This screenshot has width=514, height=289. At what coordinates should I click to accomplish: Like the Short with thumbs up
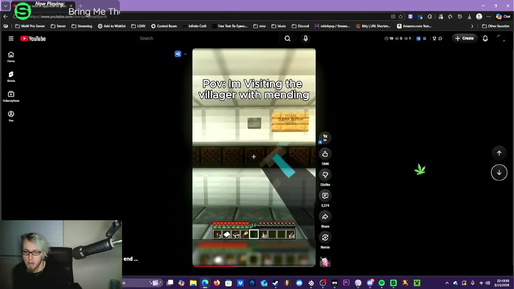point(325,154)
